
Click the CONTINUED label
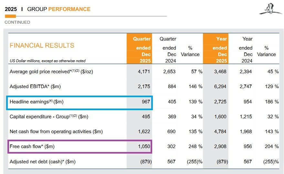(x=17, y=22)
